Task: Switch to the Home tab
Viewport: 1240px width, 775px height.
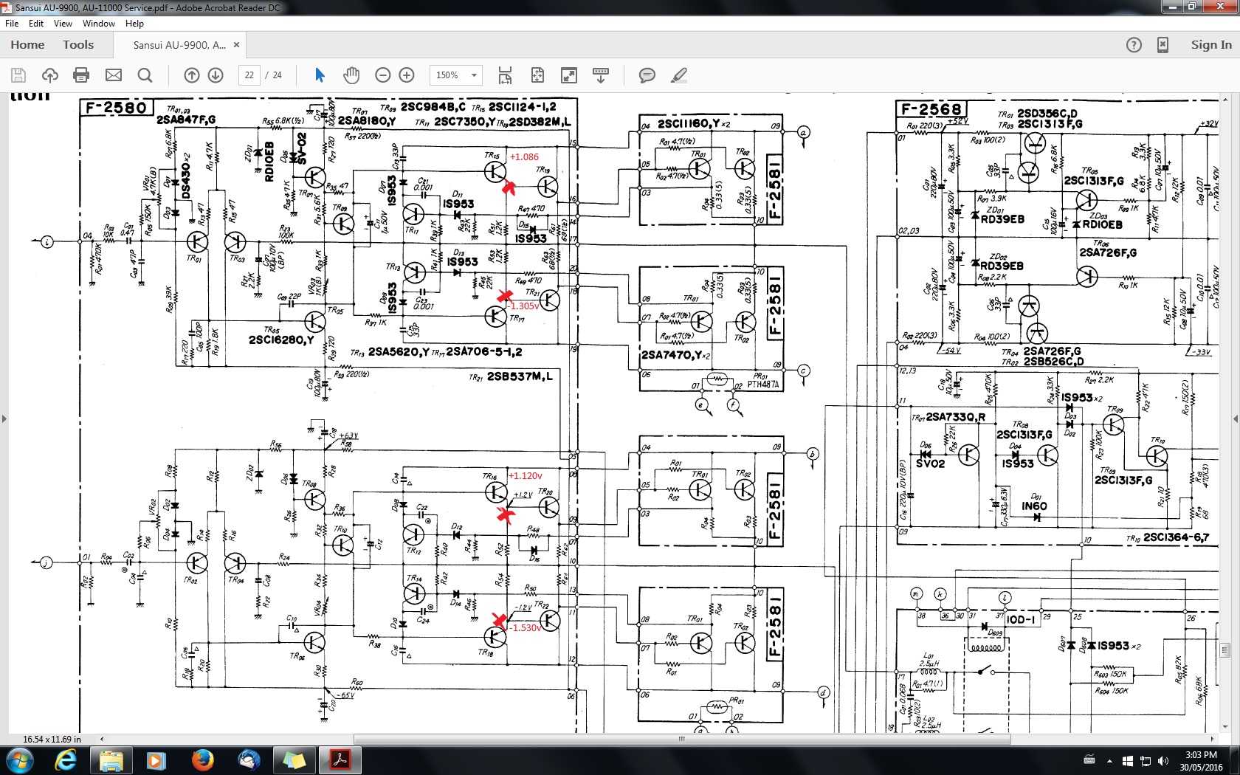Action: click(x=27, y=45)
